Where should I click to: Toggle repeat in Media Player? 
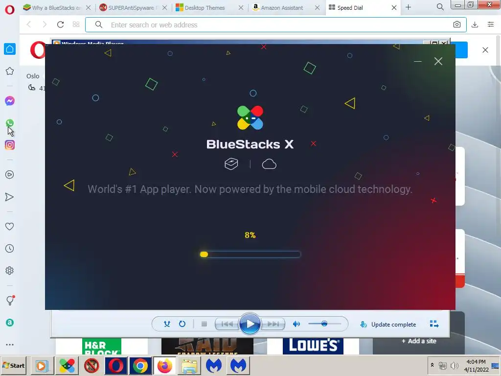point(182,324)
